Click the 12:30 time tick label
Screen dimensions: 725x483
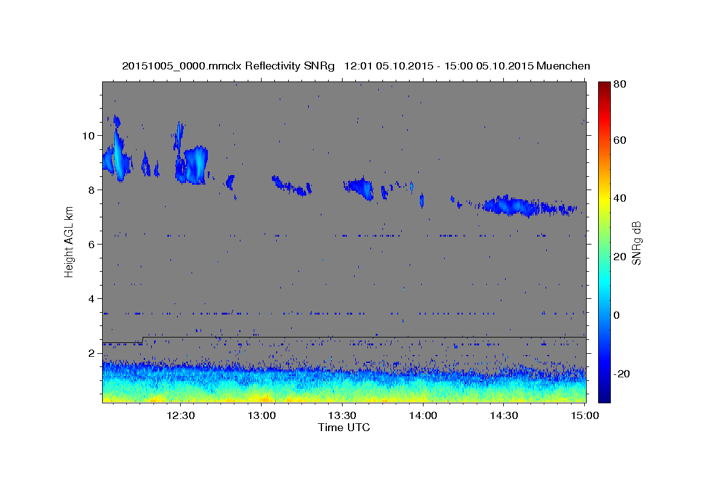click(180, 415)
